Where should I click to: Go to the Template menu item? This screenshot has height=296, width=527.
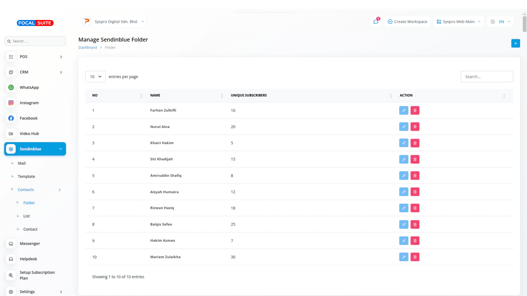26,177
